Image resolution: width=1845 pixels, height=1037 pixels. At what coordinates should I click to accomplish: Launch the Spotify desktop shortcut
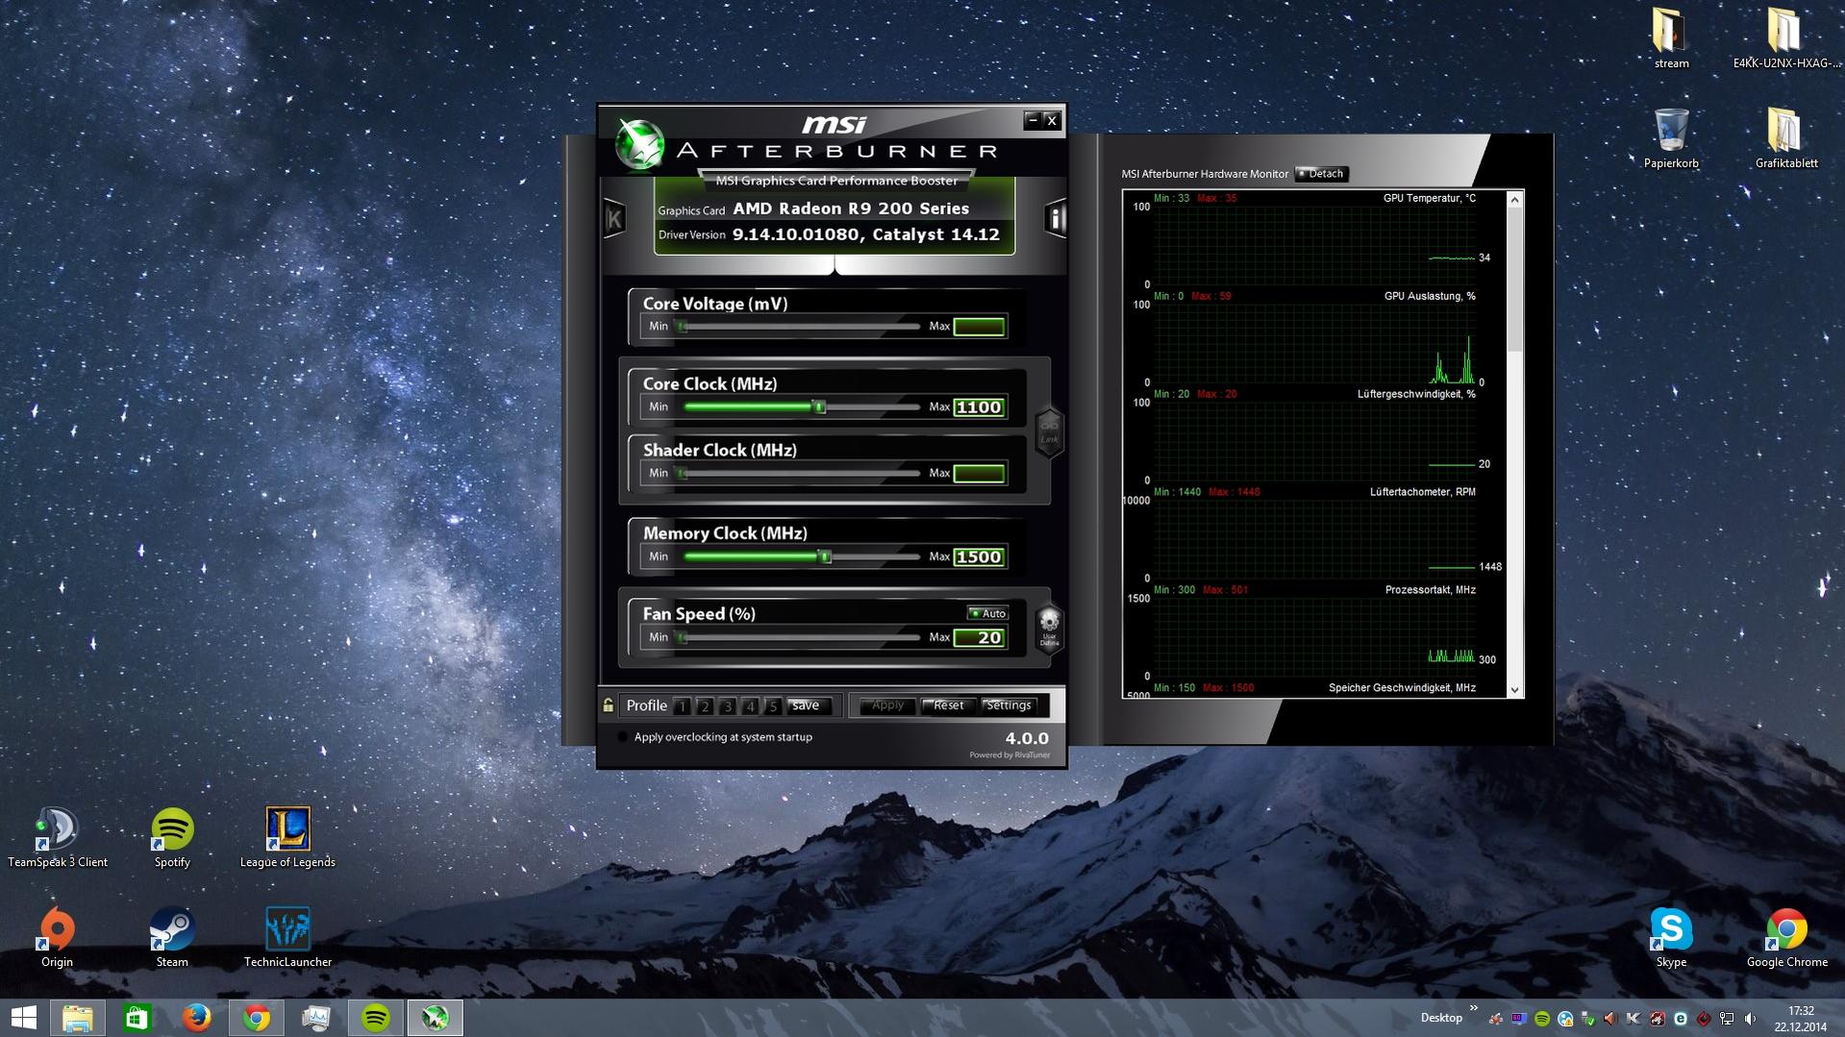coord(172,838)
